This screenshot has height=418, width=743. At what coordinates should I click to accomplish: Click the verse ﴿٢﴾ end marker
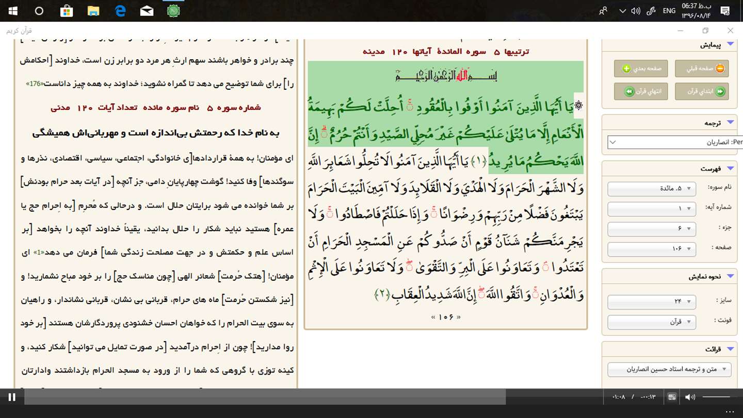(382, 295)
